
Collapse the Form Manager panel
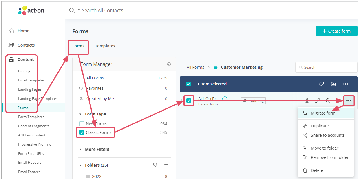pos(169,64)
